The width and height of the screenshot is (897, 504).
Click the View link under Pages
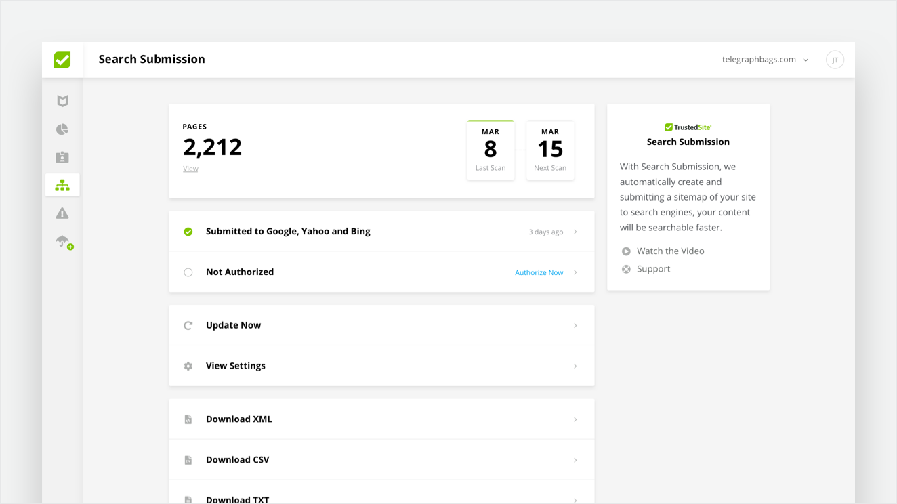190,169
